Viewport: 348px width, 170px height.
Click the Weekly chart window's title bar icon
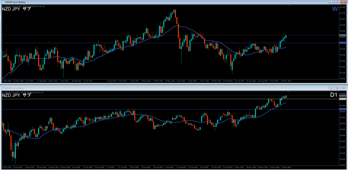coord(2,2)
